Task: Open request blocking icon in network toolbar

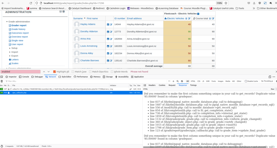Action: [x=182, y=81]
